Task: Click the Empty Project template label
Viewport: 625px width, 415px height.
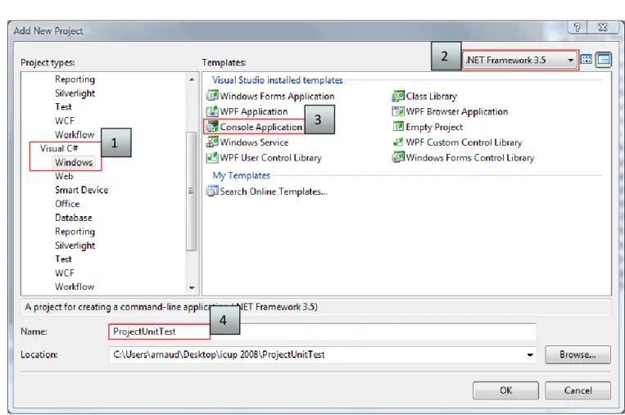Action: coord(434,127)
